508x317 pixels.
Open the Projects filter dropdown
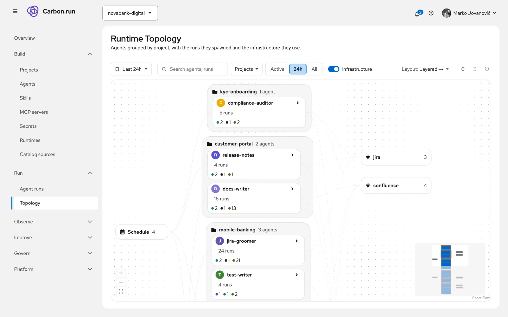click(246, 69)
